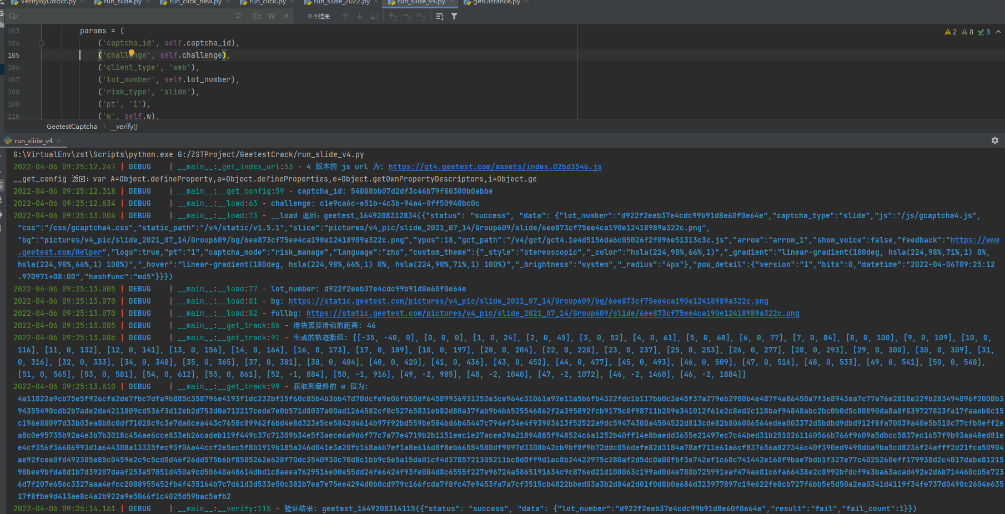This screenshot has height=514, width=1005.
Task: Click line number 105 in gutter
Action: tap(13, 55)
